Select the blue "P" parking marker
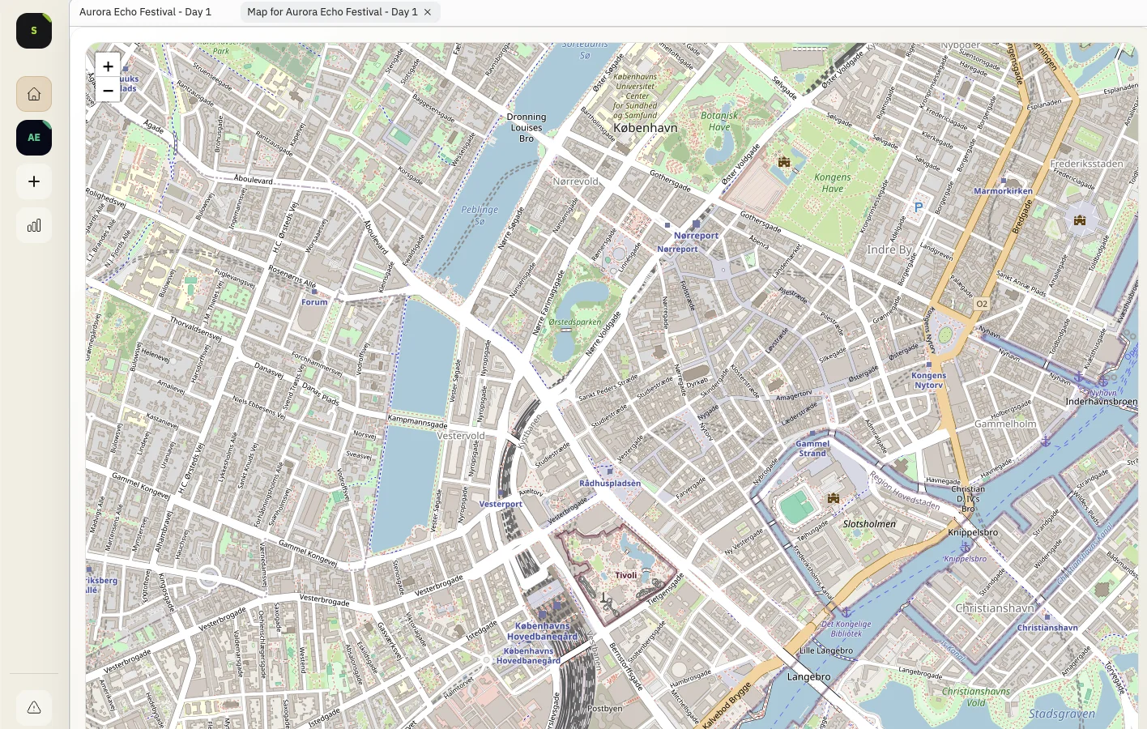 (918, 207)
